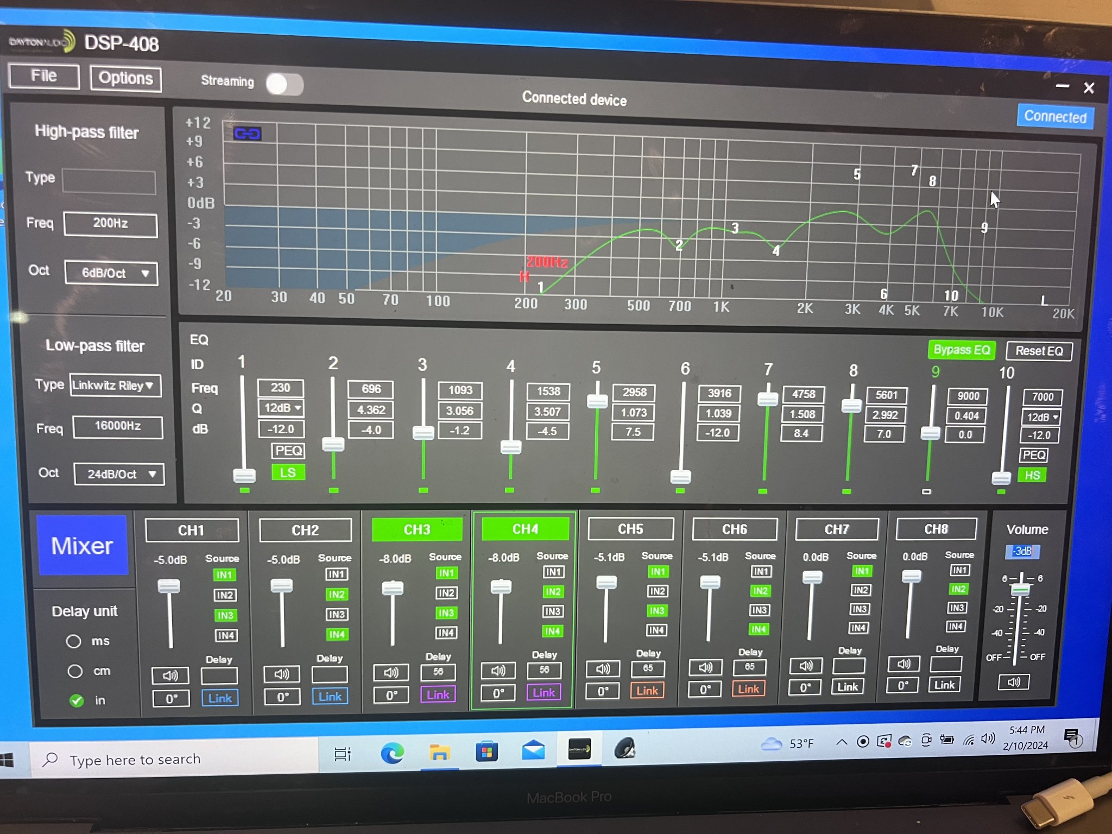Mute the CH6 speaker icon
This screenshot has height=834, width=1112.
705,667
